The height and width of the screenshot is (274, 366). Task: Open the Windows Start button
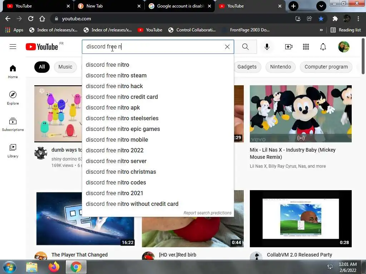coord(9,267)
